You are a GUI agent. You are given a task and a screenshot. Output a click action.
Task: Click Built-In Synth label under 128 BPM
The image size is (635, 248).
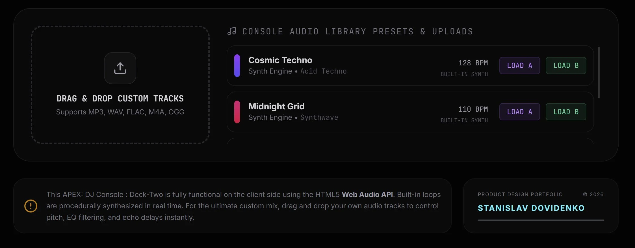(464, 74)
